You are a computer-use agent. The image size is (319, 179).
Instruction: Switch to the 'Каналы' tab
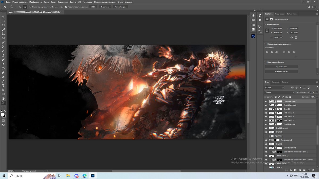(285, 82)
